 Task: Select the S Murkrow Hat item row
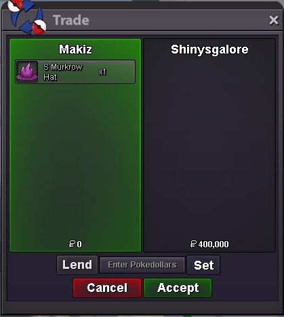[x=75, y=72]
